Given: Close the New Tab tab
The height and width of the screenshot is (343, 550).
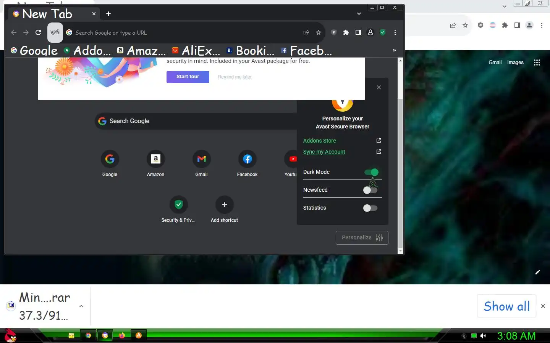Looking at the screenshot, I should point(94,14).
